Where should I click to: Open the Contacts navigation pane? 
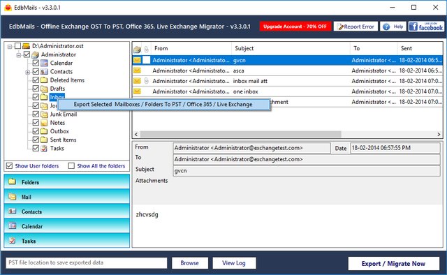(x=67, y=211)
